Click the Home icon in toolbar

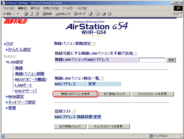coord(37,14)
